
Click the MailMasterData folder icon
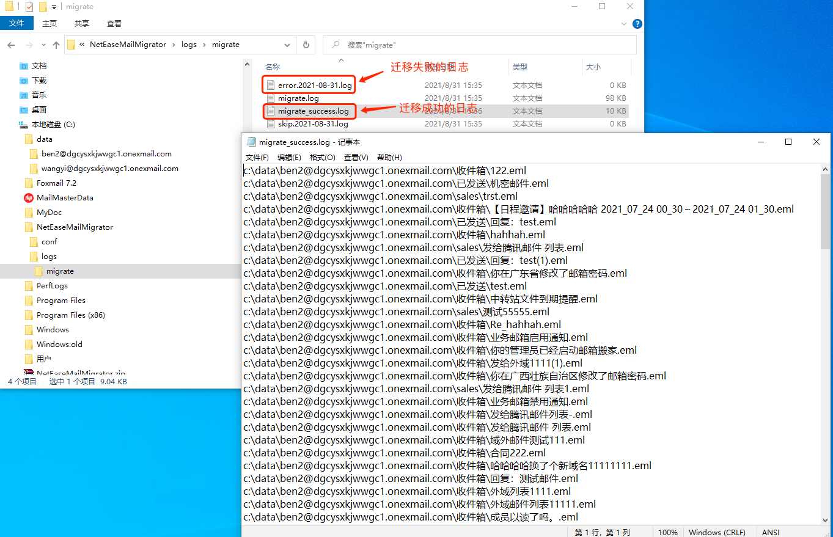[29, 198]
